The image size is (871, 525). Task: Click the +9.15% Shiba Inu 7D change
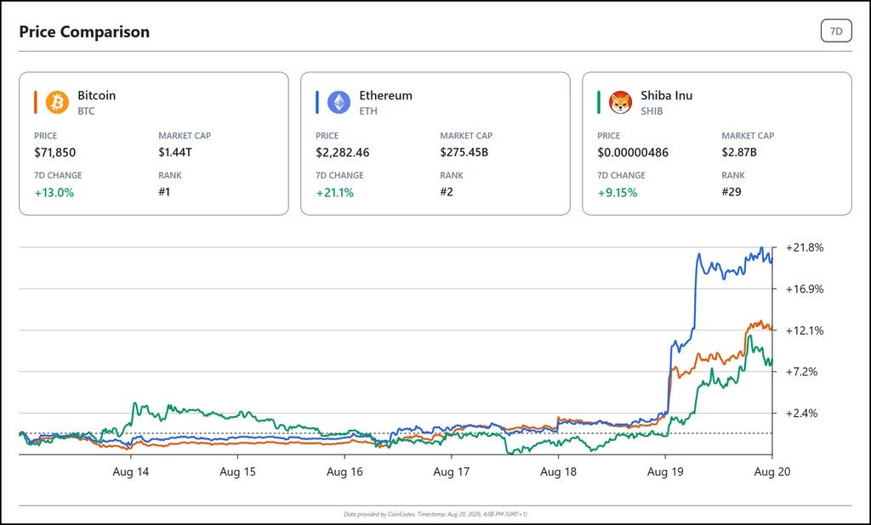(618, 193)
